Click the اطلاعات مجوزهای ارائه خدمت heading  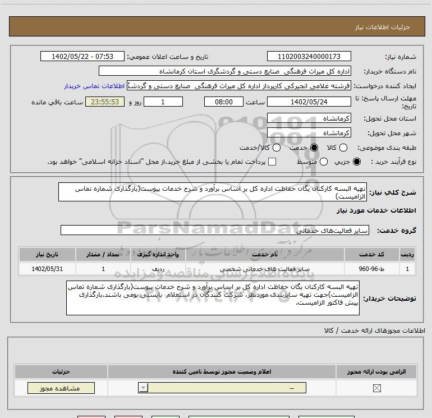[375, 330]
